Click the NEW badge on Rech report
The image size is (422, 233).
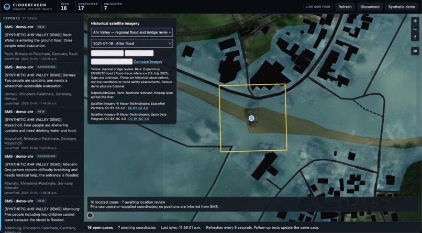click(41, 27)
